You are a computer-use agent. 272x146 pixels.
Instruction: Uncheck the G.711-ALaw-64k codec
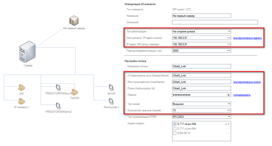[x=175, y=124]
